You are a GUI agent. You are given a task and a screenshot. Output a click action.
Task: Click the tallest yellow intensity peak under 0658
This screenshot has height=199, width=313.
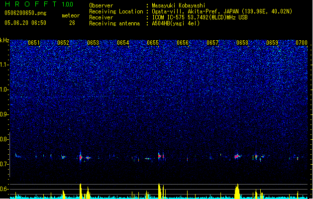tap(237, 191)
